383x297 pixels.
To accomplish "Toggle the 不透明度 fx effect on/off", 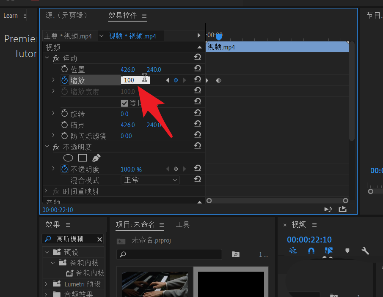I will pyautogui.click(x=56, y=147).
